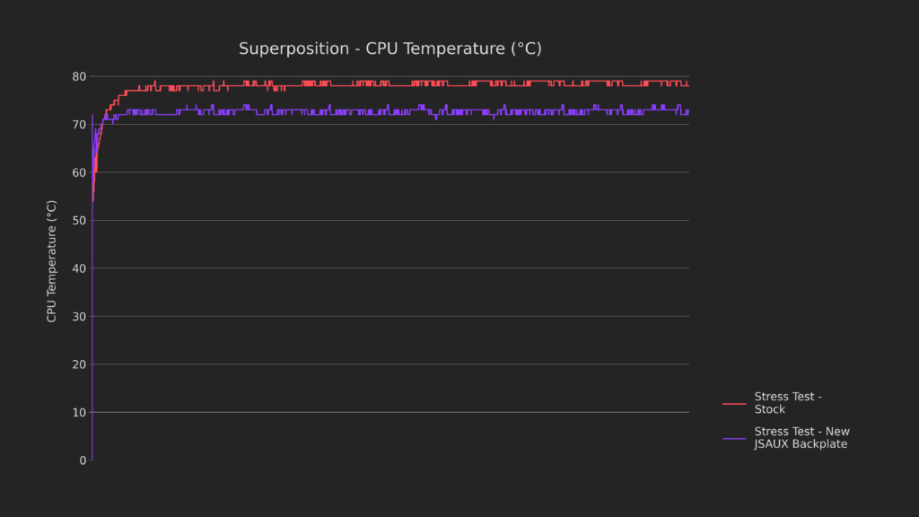Click the vertical CPU Temperature axis title

pyautogui.click(x=52, y=261)
